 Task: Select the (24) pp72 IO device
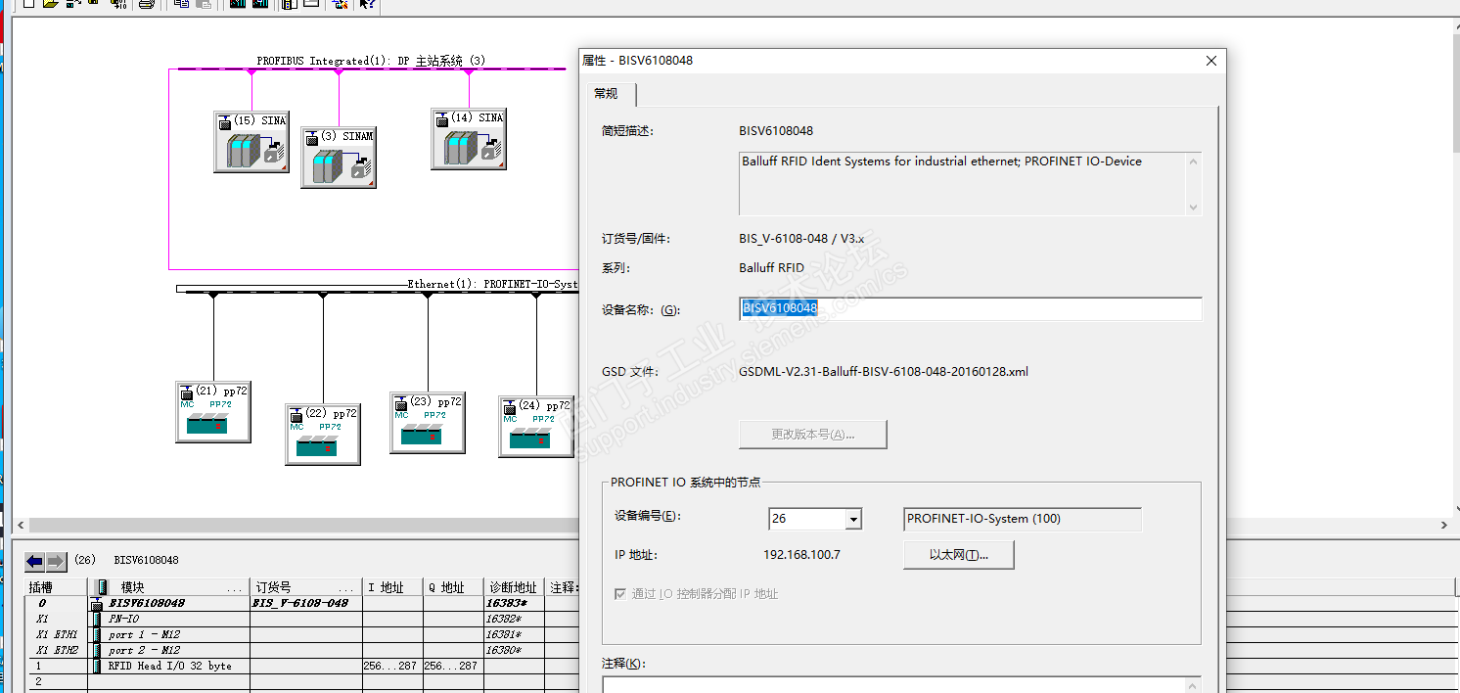click(536, 426)
